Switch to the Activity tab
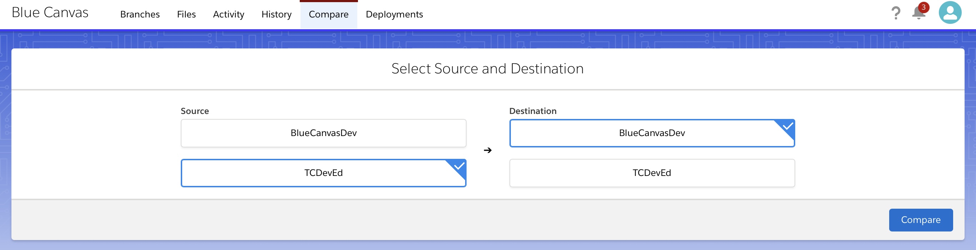This screenshot has width=976, height=250. [229, 14]
